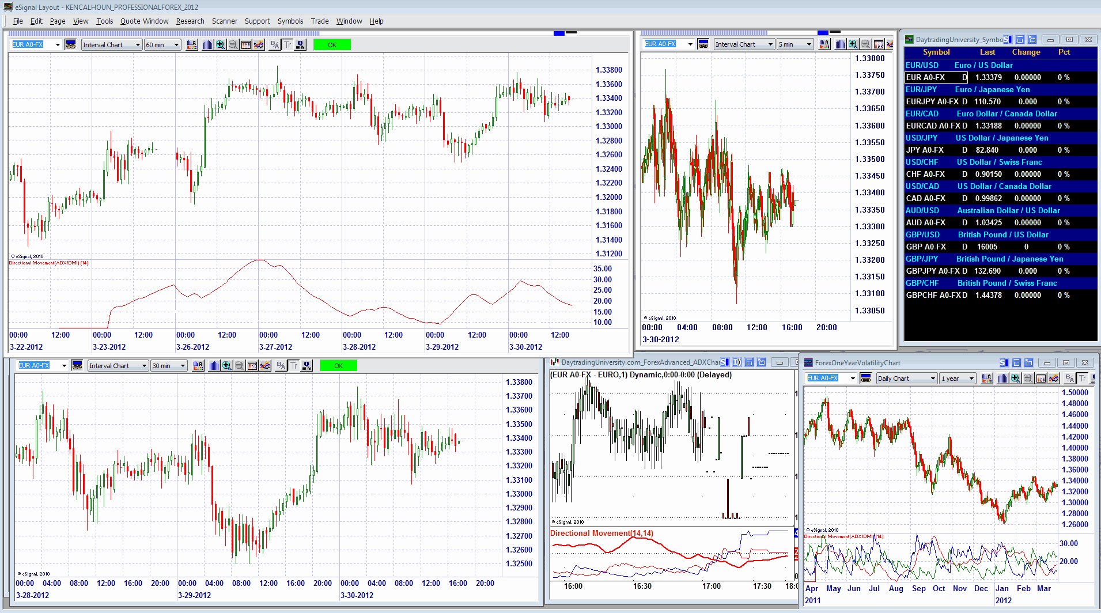Toggle the B/A bid-ask icon on the 30 min chart

click(x=281, y=366)
